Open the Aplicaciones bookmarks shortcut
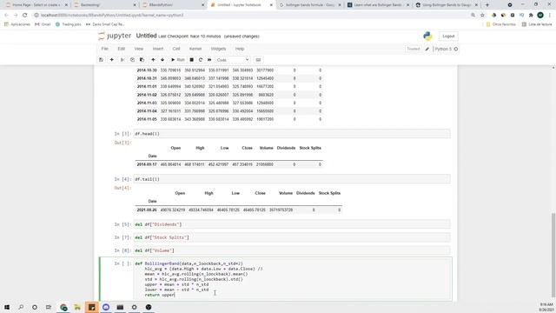 [17, 24]
